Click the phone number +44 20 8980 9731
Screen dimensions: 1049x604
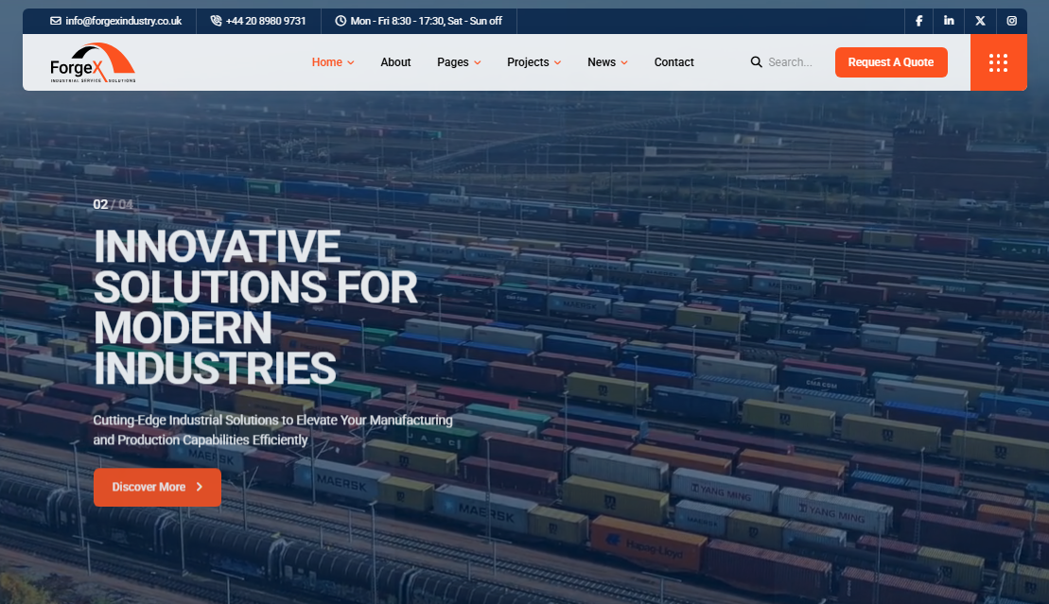[x=266, y=21]
